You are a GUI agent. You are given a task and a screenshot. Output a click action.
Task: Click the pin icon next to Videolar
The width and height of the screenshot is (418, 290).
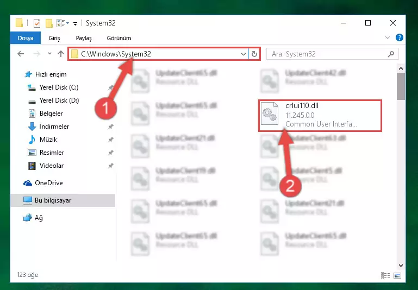111,166
